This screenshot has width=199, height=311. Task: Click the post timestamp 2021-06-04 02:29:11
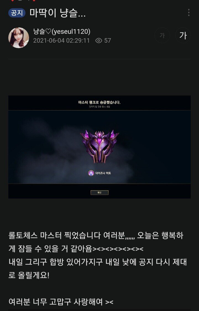(x=61, y=41)
